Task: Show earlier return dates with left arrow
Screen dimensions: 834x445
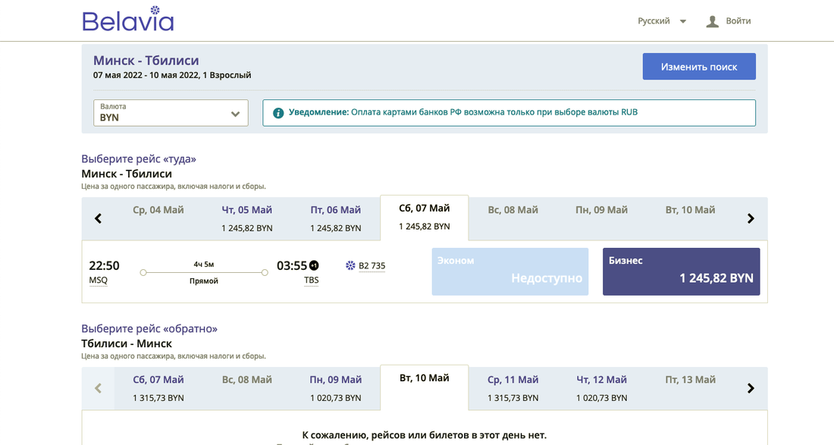Action: pos(98,388)
